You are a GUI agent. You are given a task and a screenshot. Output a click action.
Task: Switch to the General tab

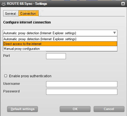[x=11, y=13]
